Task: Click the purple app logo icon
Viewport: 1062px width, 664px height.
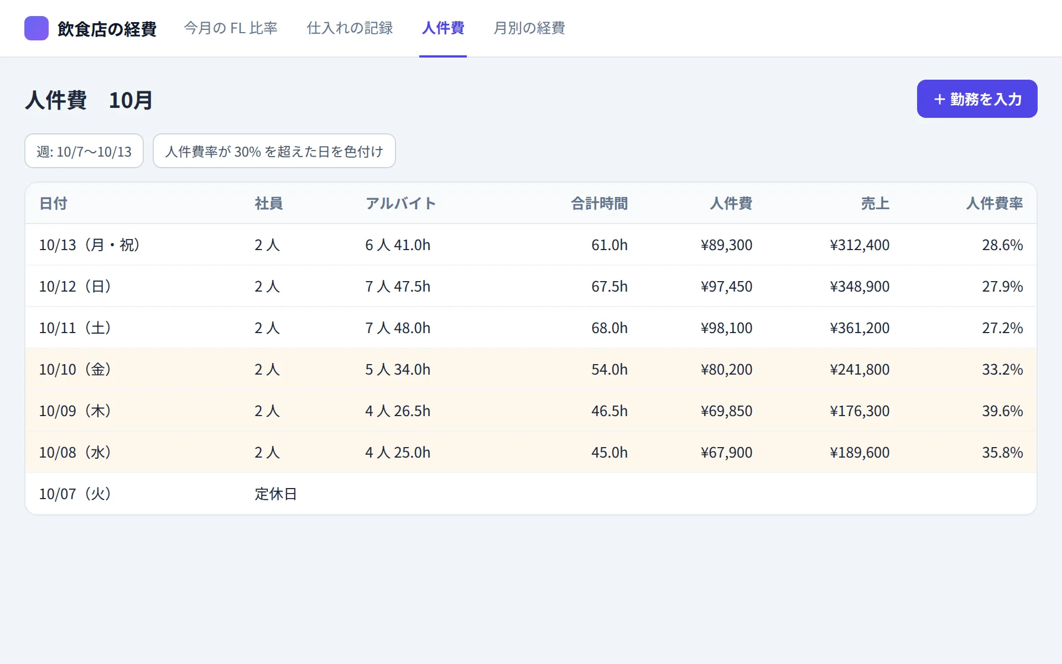Action: click(x=37, y=28)
